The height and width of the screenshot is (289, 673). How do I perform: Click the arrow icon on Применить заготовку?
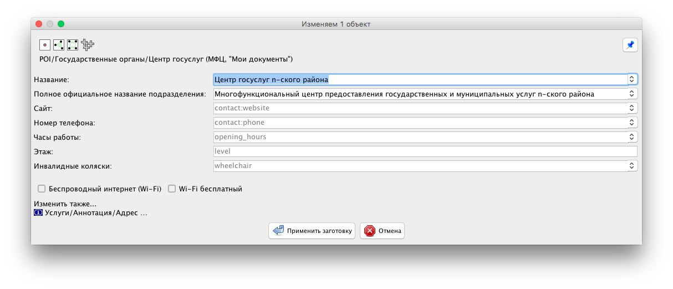tap(278, 231)
